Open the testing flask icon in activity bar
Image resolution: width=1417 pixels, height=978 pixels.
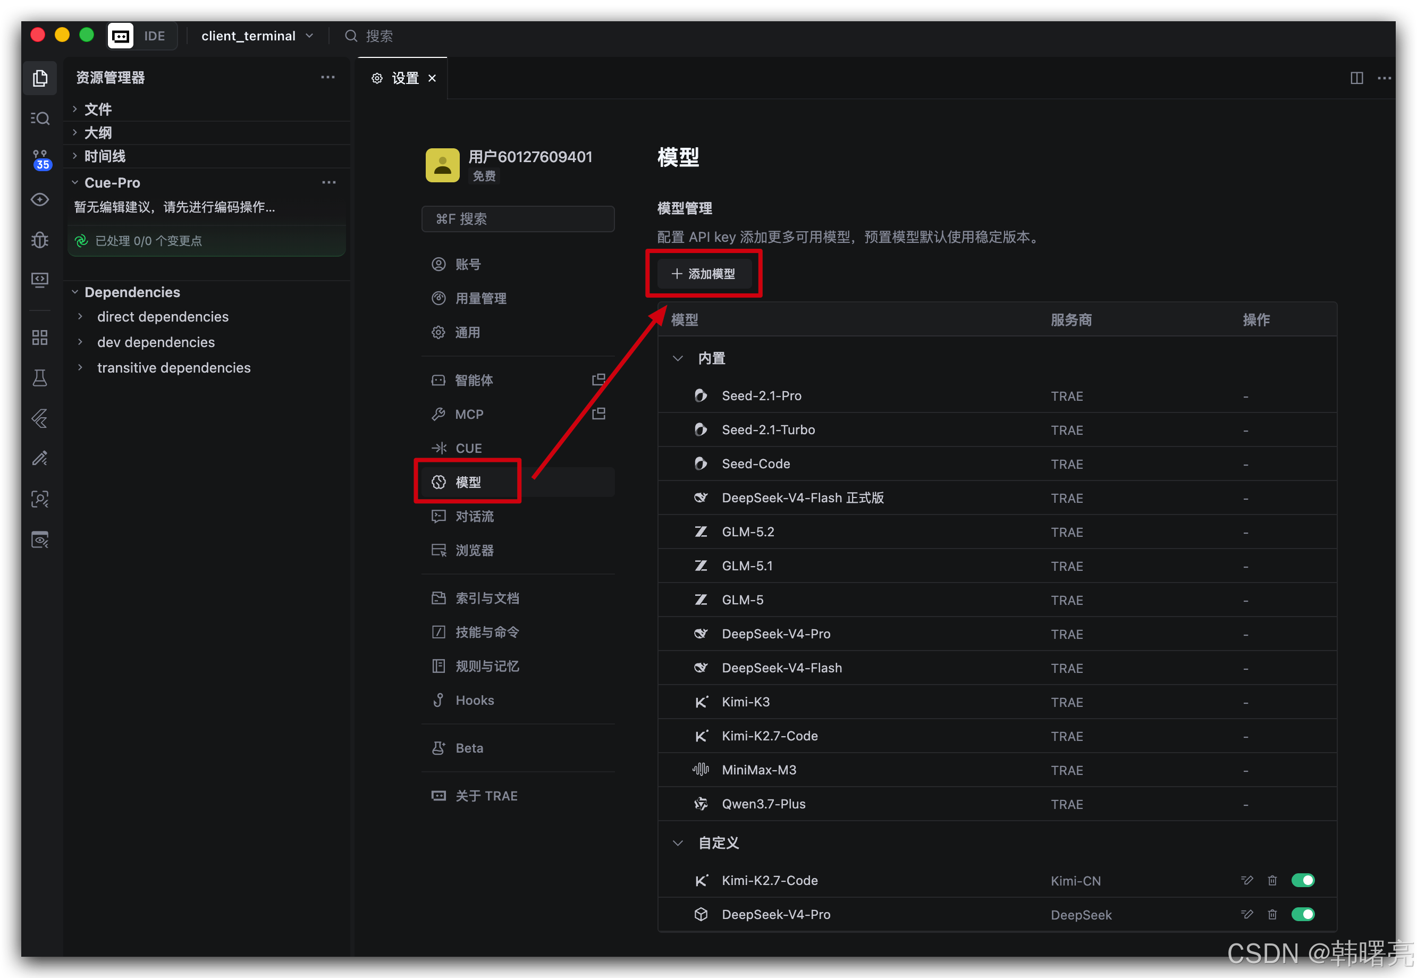coord(40,377)
